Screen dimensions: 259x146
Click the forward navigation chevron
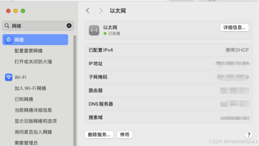pyautogui.click(x=101, y=11)
